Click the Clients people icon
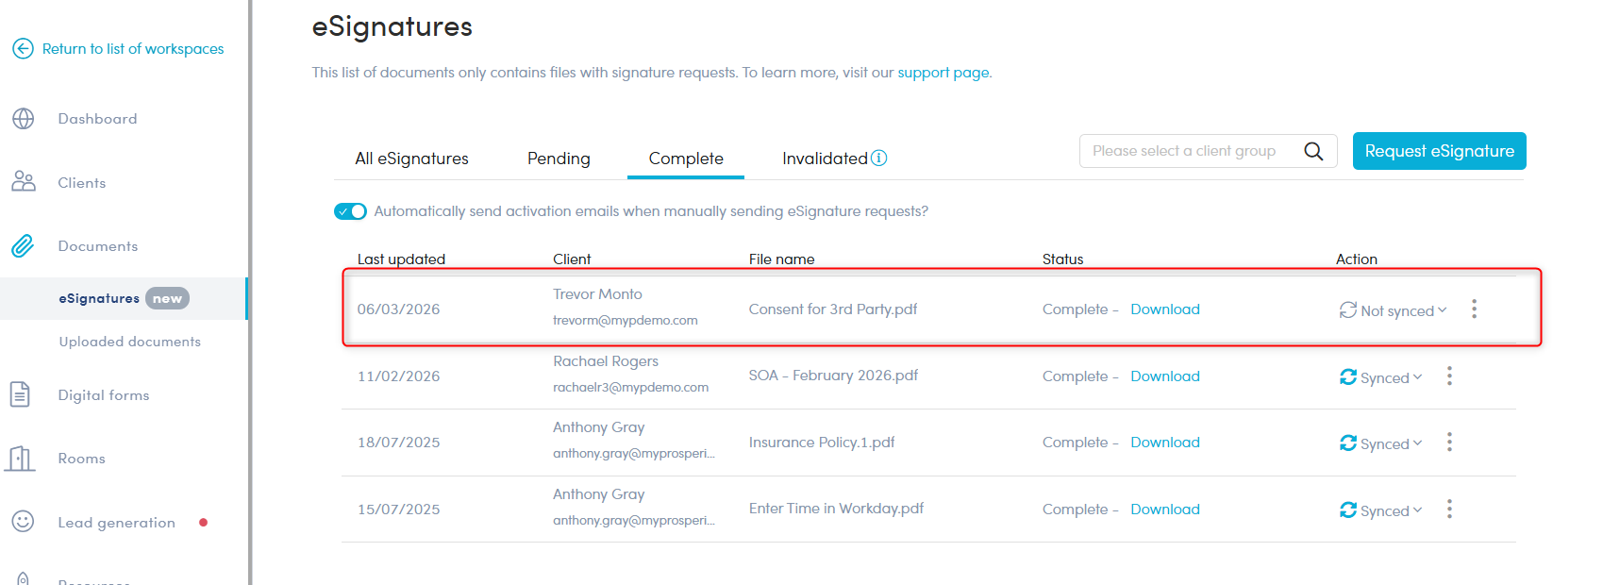This screenshot has width=1603, height=585. (x=23, y=182)
